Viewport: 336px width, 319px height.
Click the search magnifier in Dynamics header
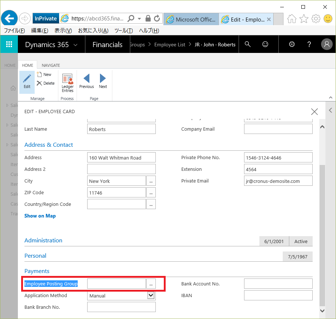pyautogui.click(x=247, y=44)
